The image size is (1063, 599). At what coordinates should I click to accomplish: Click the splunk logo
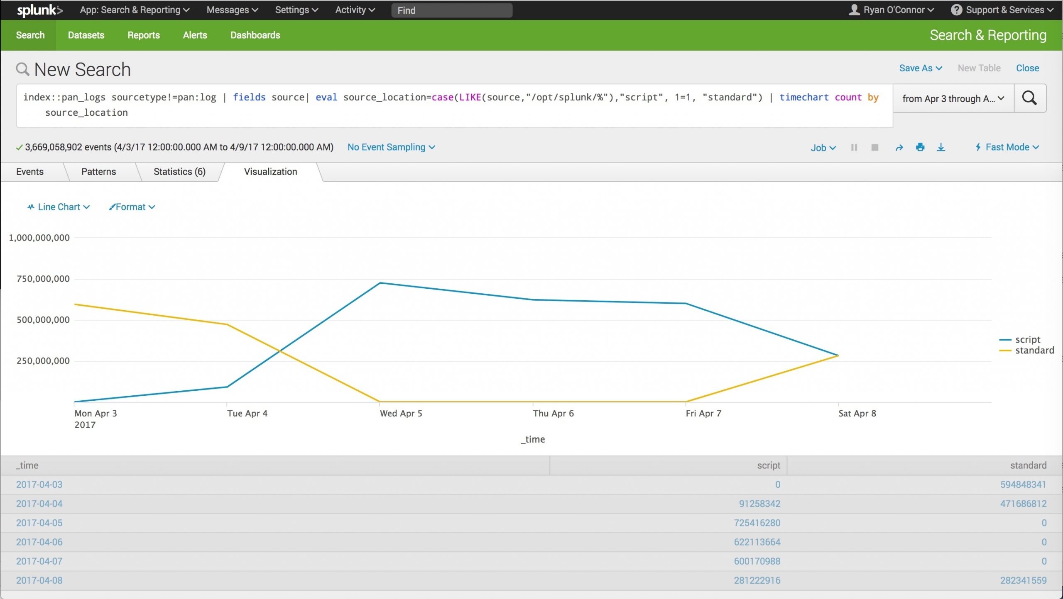[x=39, y=10]
